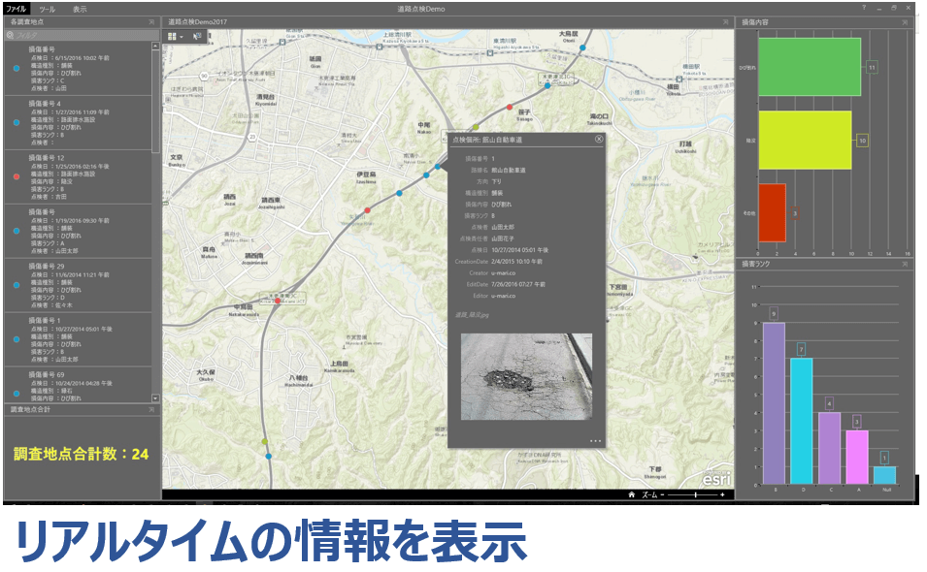The width and height of the screenshot is (927, 572).
Task: Click the ズーム slider handle at bottom of map
Action: click(x=696, y=494)
